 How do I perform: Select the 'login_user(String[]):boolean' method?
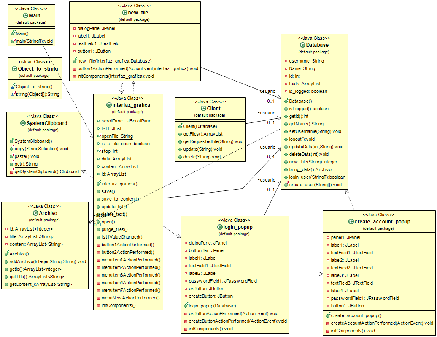coord(317,177)
